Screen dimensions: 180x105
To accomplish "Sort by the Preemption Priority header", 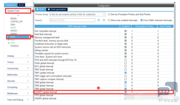I will pos(144,26).
